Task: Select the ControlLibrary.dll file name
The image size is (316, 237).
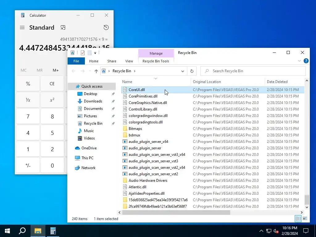Action: (143, 109)
